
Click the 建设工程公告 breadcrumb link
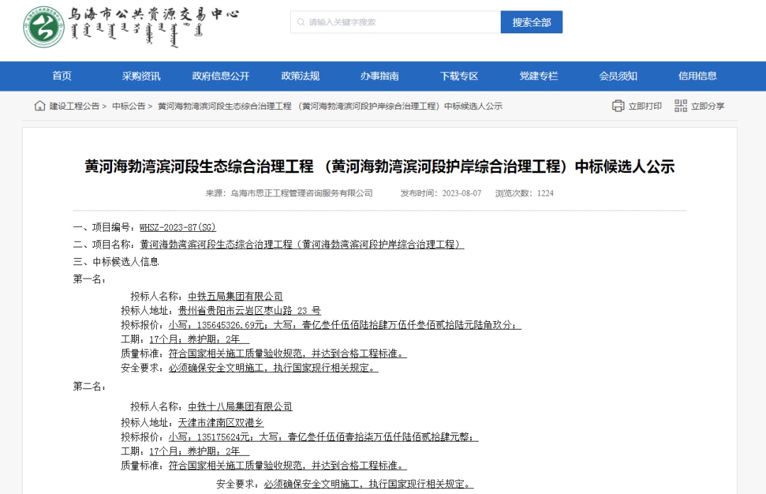coord(74,106)
